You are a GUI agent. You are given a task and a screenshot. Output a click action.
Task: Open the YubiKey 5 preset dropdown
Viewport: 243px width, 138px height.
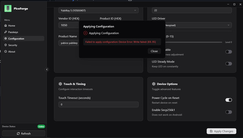(x=99, y=10)
